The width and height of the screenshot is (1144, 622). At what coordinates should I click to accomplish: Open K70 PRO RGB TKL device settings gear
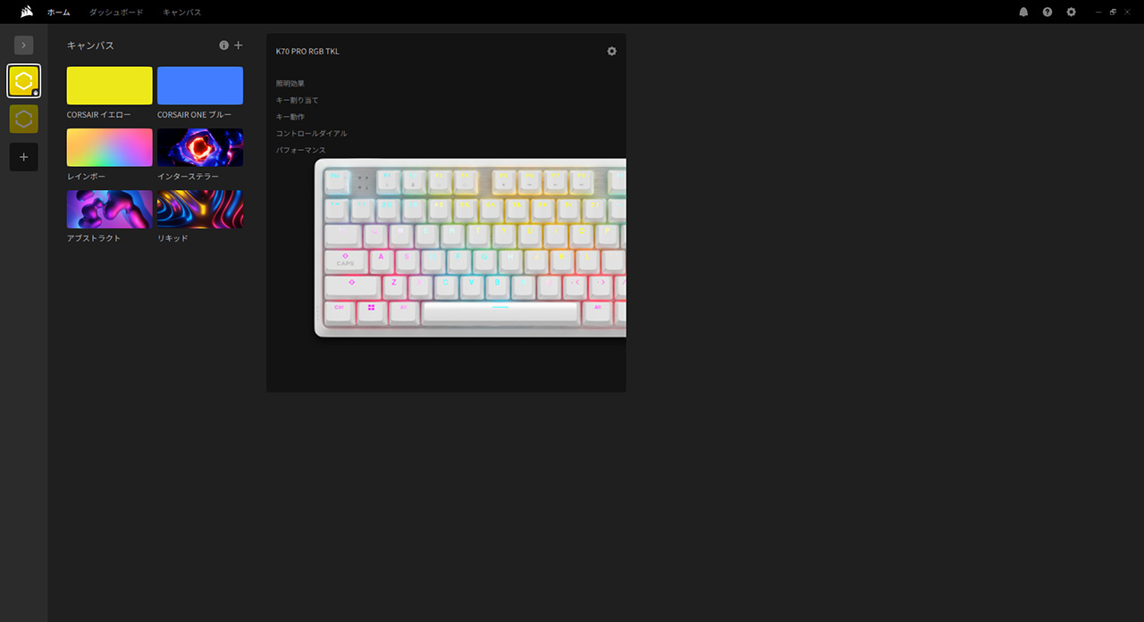(x=611, y=51)
